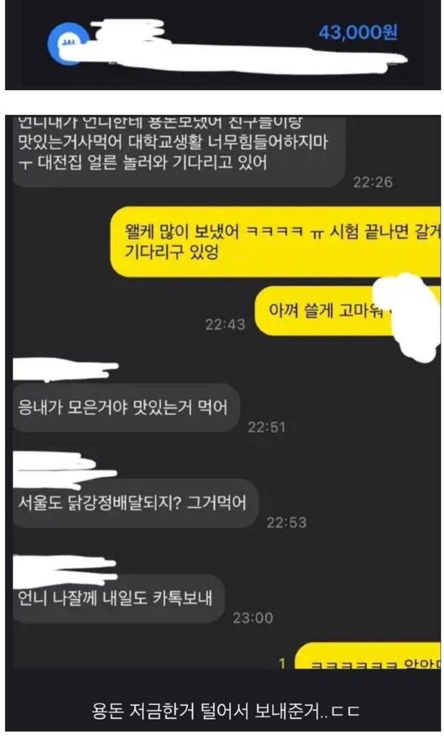The image size is (444, 749).
Task: Tap the yellow bubble starting with 왤케 많이 보냈어
Action: 275,242
